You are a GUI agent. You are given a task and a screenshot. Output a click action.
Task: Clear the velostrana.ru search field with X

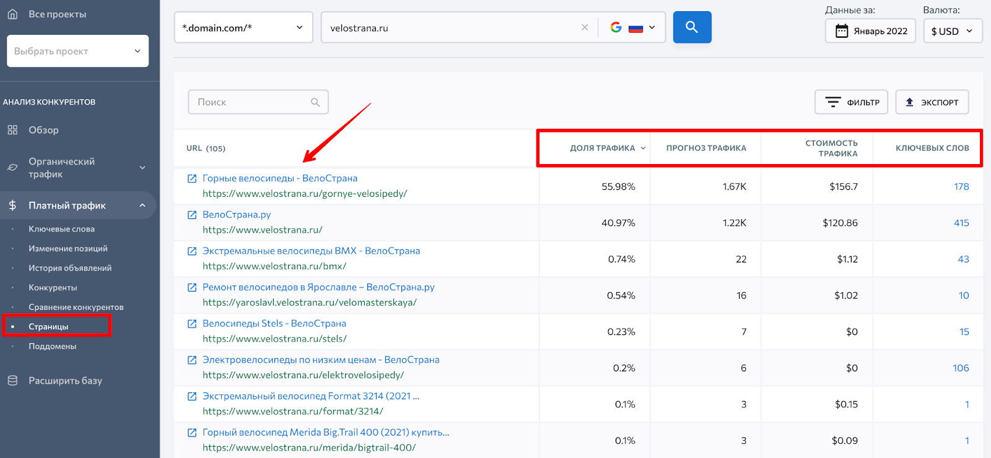click(x=585, y=27)
